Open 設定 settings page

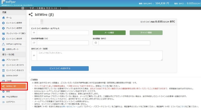coord(13,91)
